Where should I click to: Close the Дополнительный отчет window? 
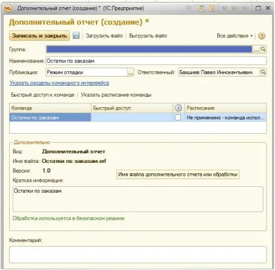[268, 8]
